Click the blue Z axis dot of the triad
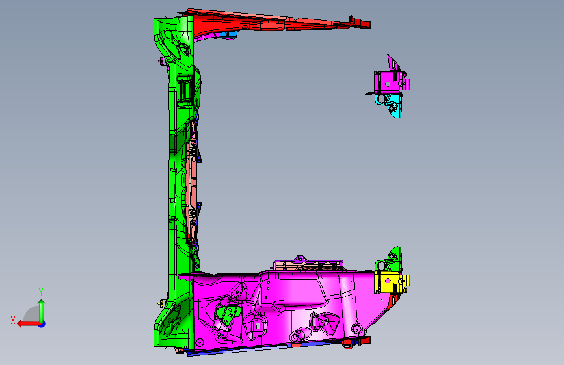 [x=42, y=324]
